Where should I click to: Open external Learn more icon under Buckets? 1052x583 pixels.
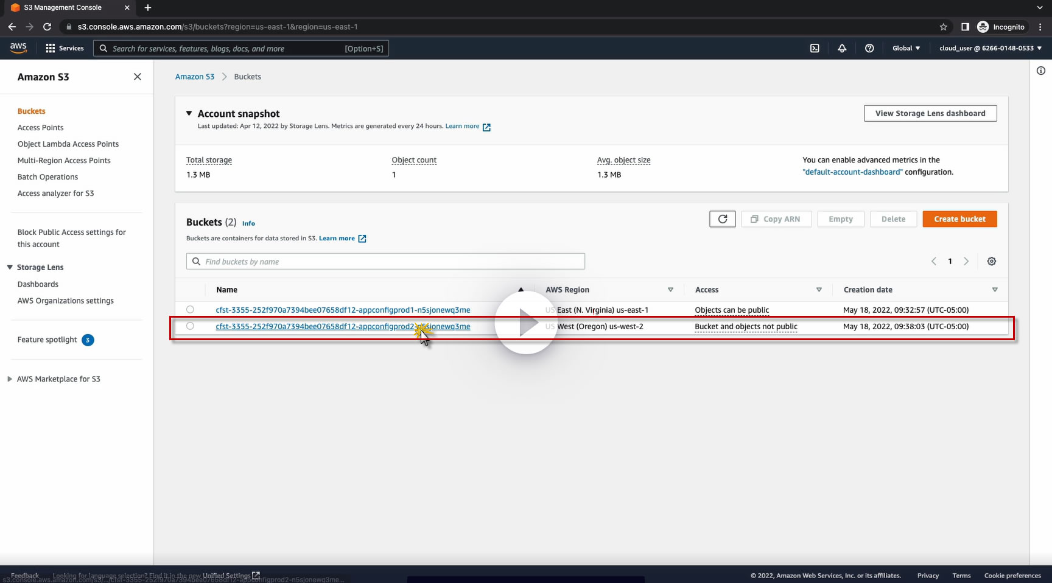point(362,239)
